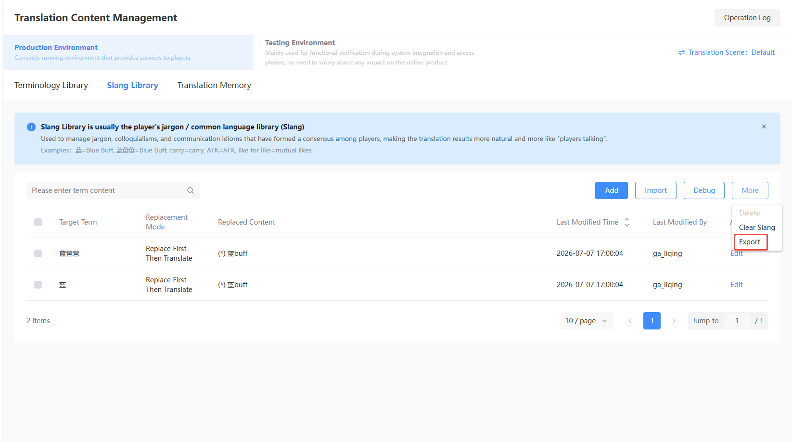The height and width of the screenshot is (442, 792).
Task: Open the Translation Memory tab
Action: (214, 85)
